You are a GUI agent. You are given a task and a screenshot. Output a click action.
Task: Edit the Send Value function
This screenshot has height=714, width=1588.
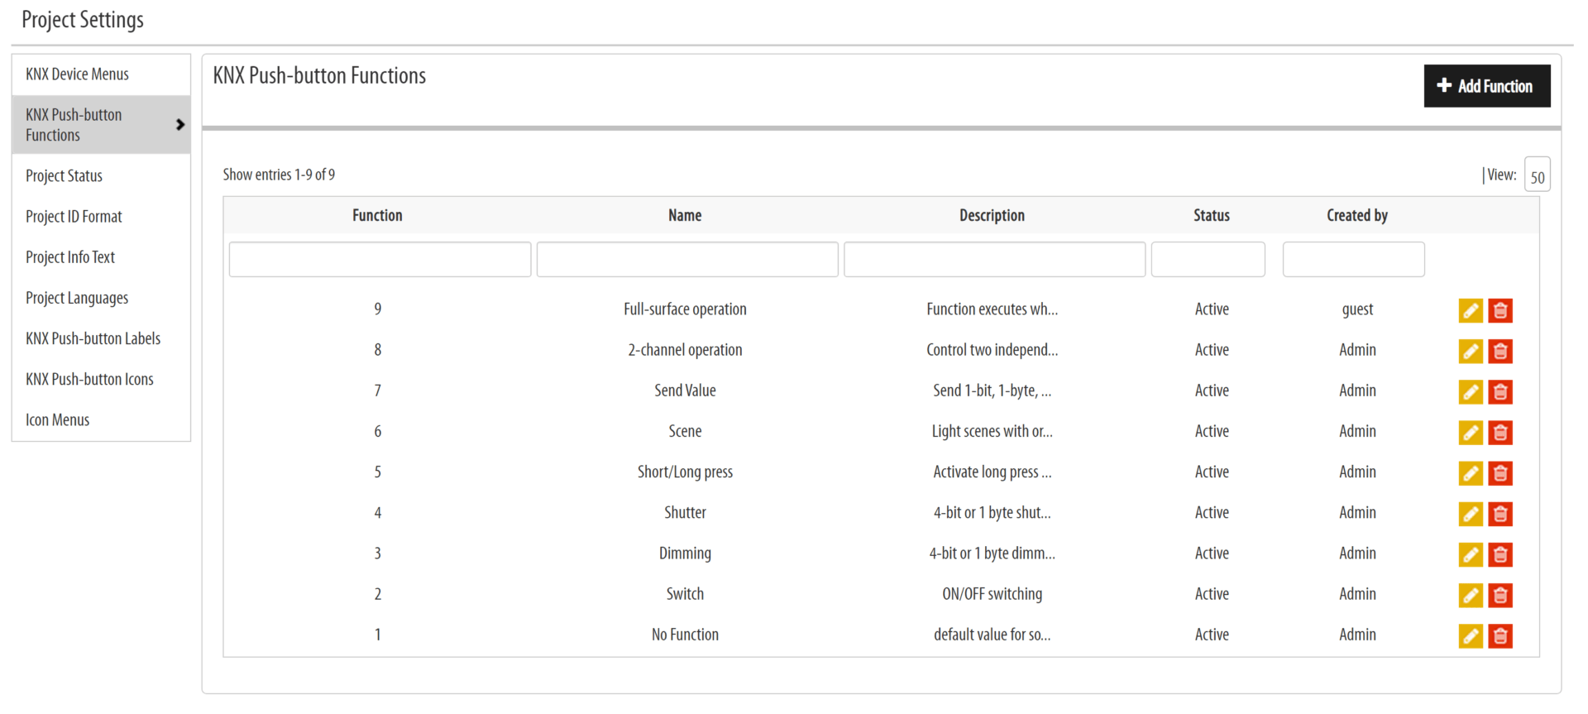pos(1471,391)
